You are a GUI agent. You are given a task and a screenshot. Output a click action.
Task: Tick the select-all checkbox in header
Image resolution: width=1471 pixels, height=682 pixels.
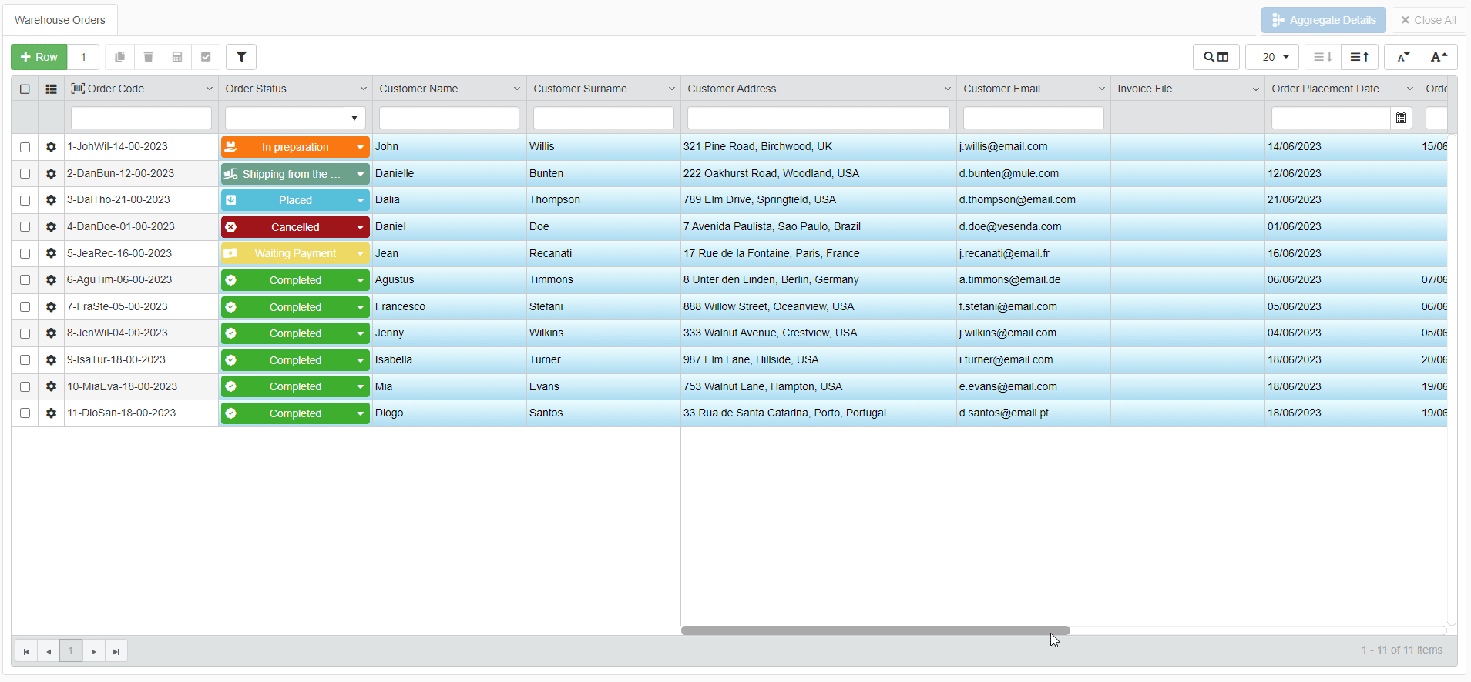tap(25, 89)
